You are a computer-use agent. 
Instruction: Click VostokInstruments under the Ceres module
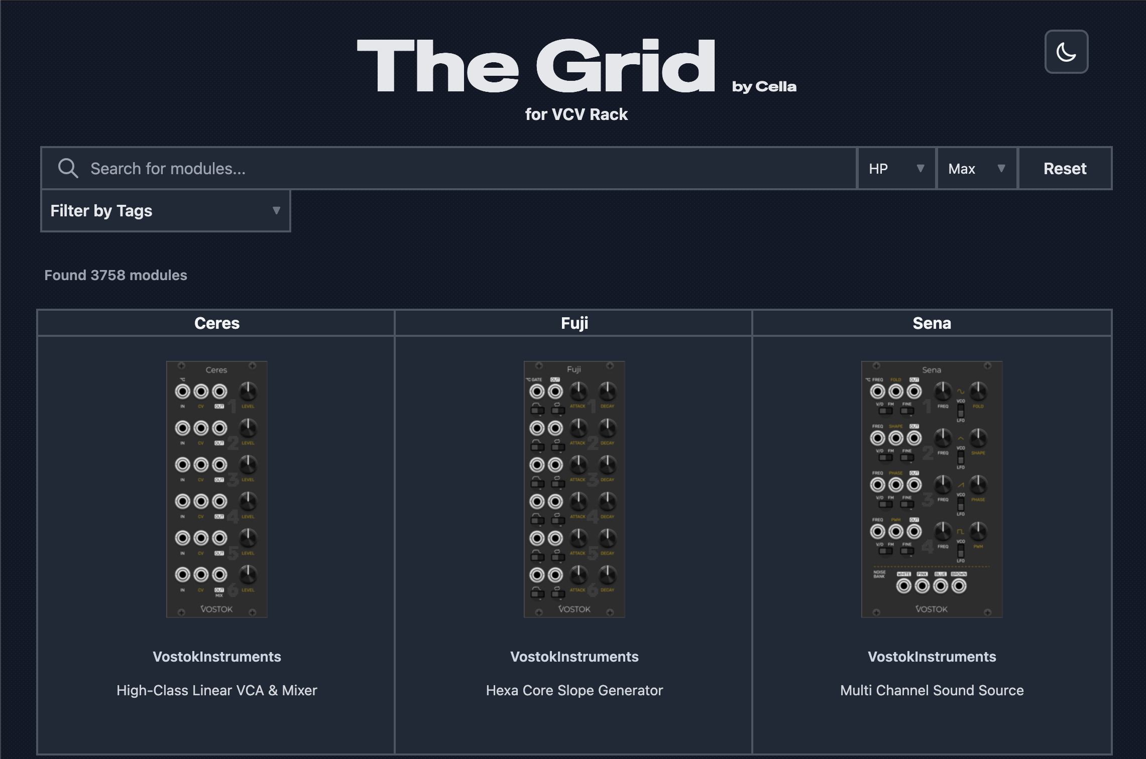[216, 657]
